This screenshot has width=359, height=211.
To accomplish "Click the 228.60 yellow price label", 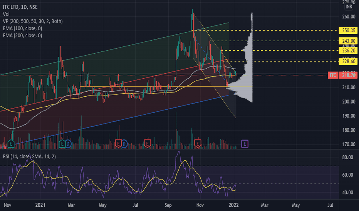I will 348,61.
